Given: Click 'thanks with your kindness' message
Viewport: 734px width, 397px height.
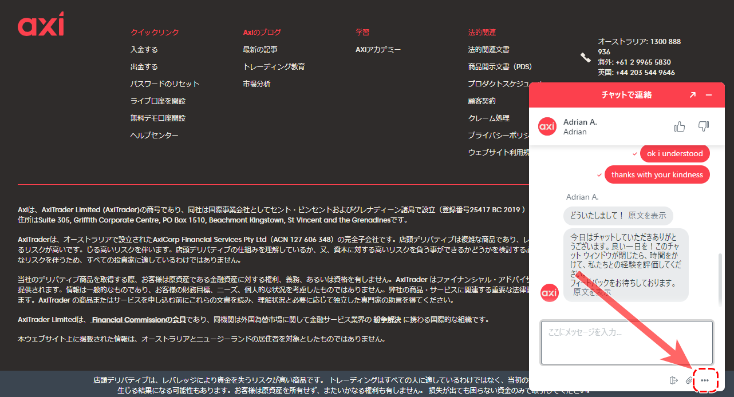Looking at the screenshot, I should tap(657, 174).
